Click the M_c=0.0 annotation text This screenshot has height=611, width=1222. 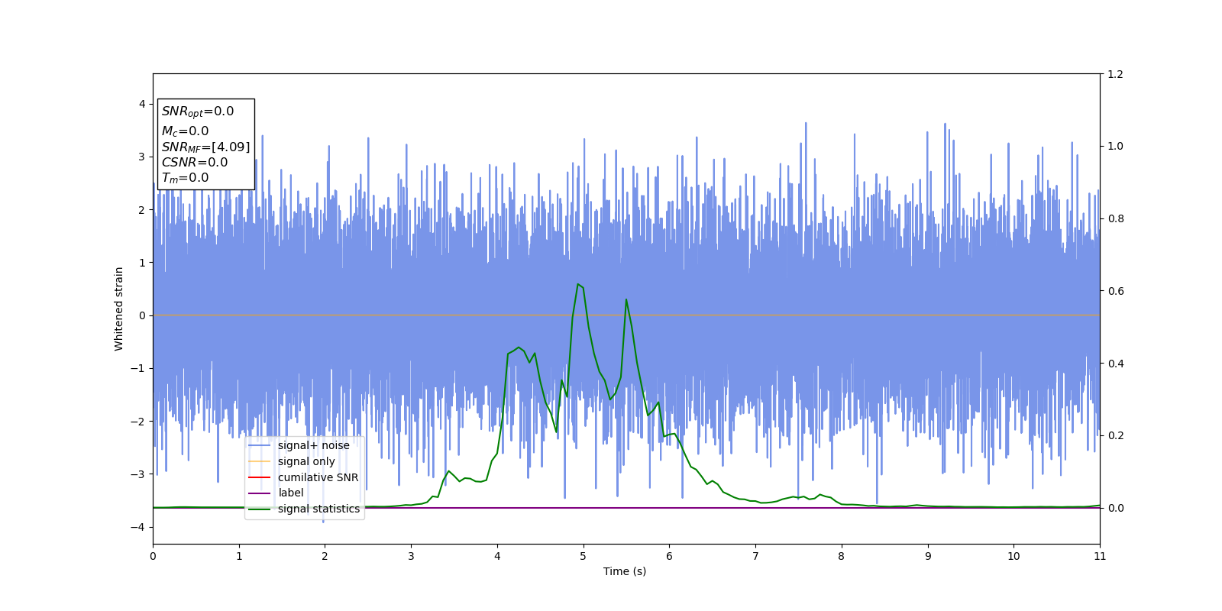click(x=185, y=131)
